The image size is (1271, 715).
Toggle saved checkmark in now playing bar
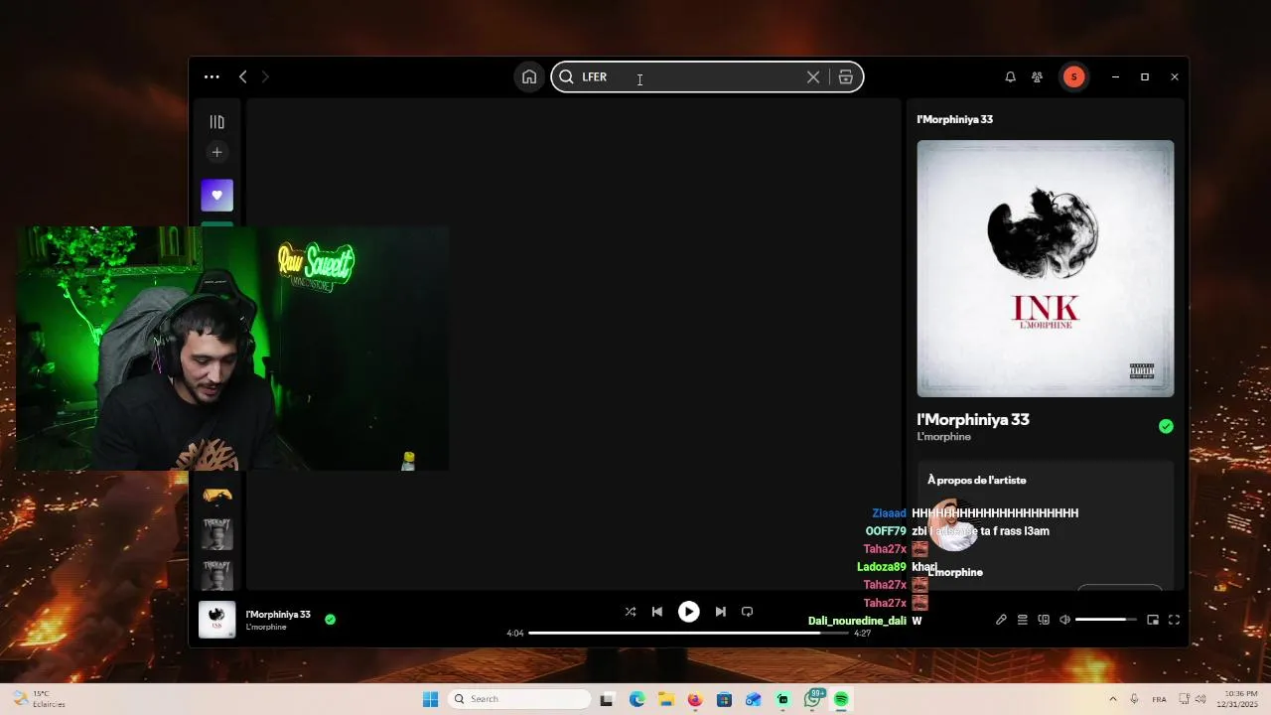tap(330, 620)
